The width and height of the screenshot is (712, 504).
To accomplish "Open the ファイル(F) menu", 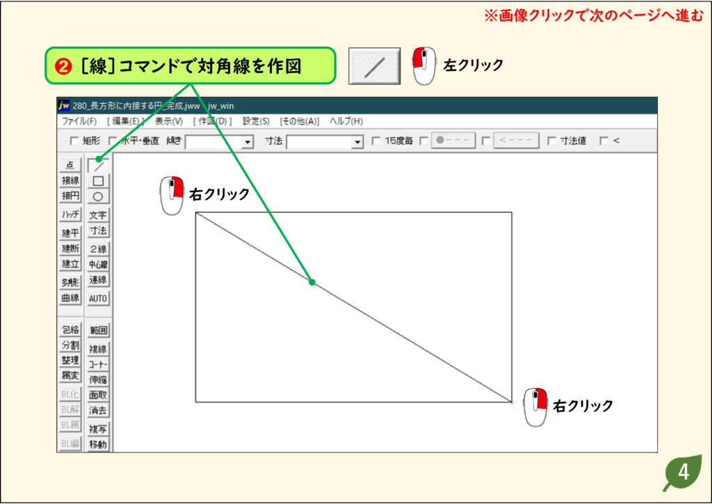I will (x=79, y=121).
